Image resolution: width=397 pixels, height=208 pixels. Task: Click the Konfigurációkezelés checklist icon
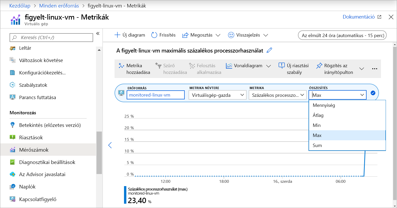(12, 73)
